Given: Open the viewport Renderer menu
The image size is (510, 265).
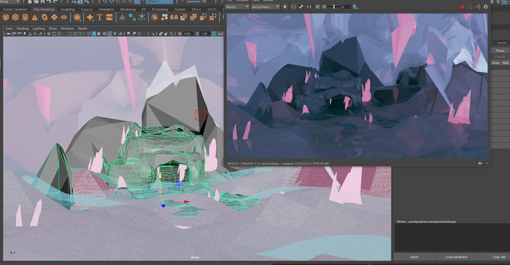Looking at the screenshot, I should 67,28.
